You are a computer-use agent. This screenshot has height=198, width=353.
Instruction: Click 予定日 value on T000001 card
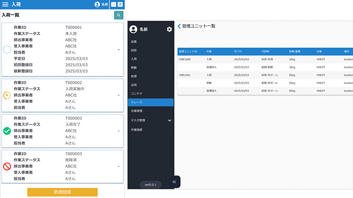point(76,58)
